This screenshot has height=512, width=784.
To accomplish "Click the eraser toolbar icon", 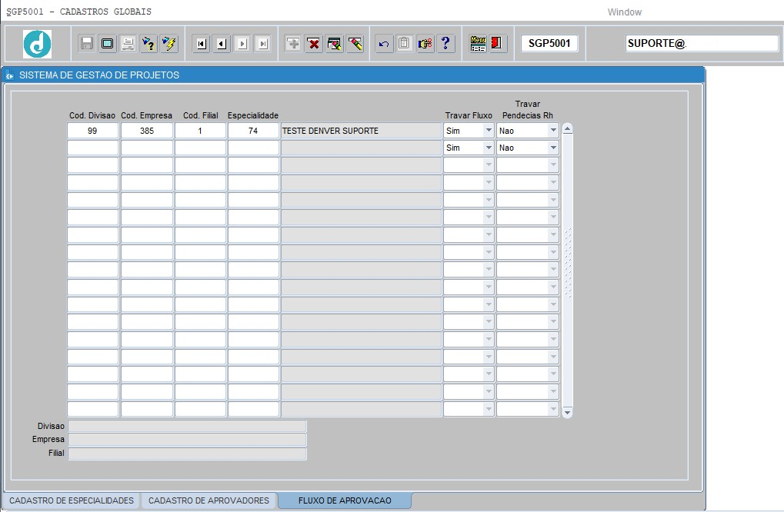I will tap(355, 44).
